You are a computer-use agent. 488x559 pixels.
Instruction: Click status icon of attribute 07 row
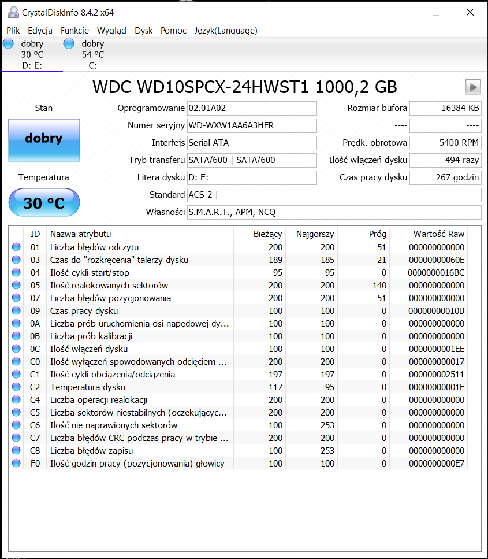pos(16,298)
